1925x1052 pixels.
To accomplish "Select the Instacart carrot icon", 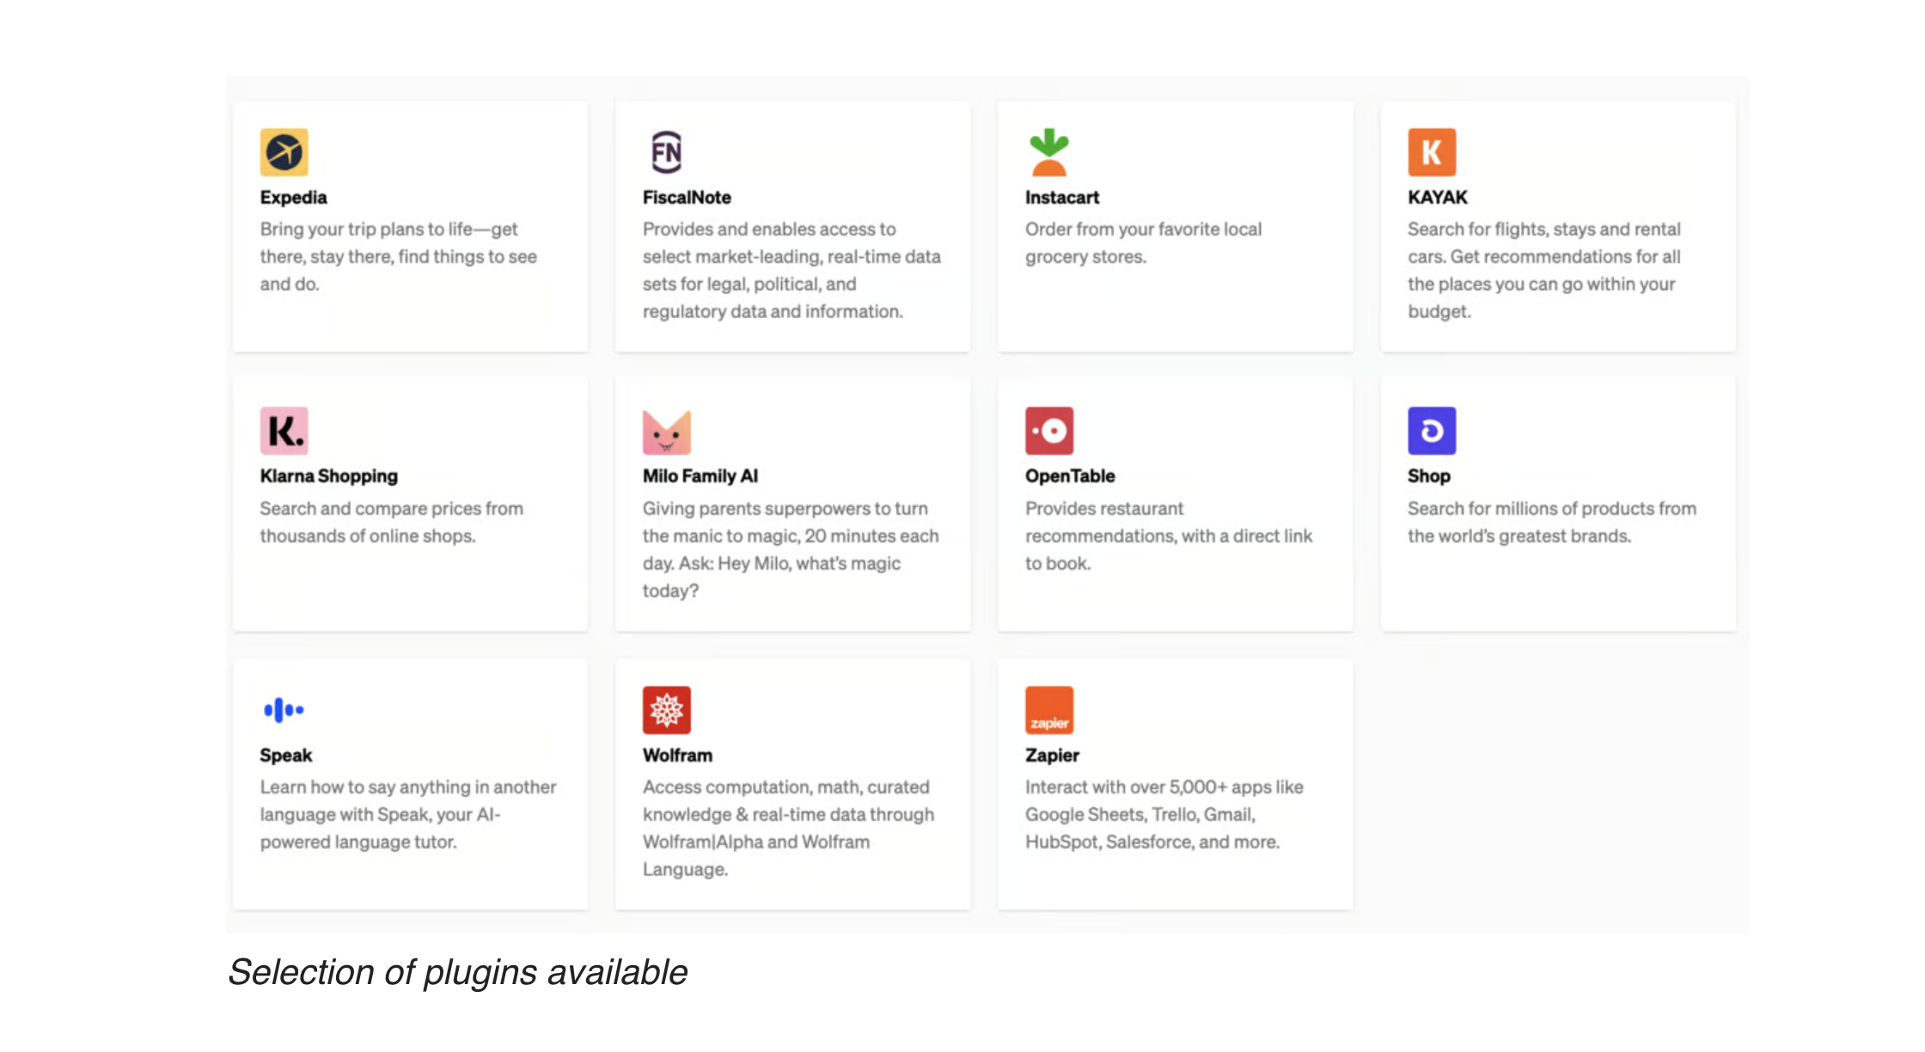I will (1048, 151).
